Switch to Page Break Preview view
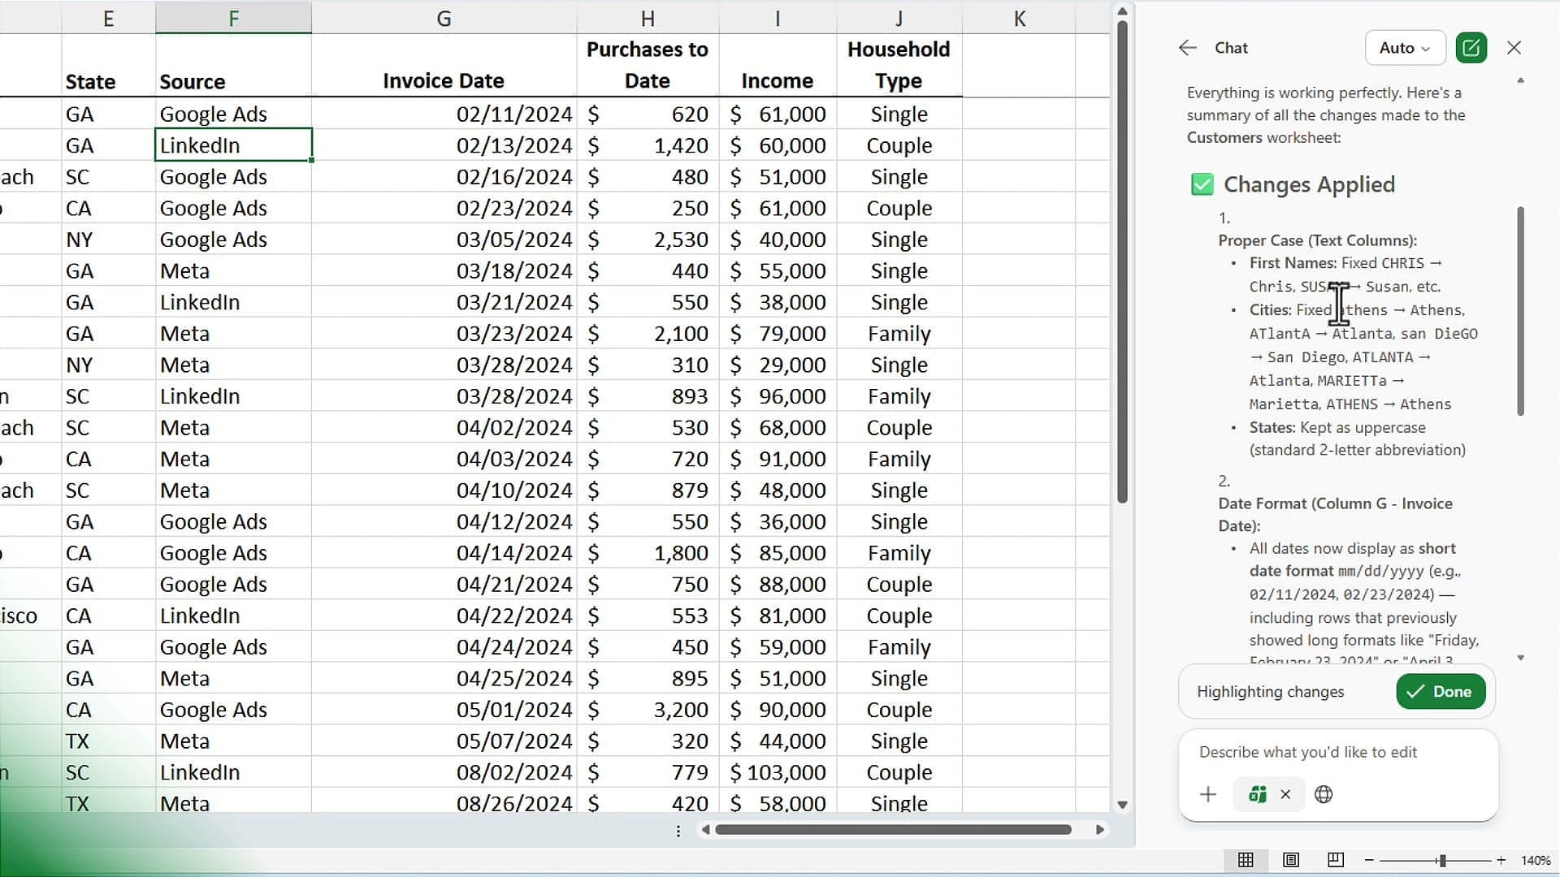 pyautogui.click(x=1335, y=860)
